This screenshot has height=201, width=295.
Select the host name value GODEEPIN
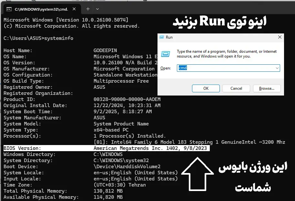pyautogui.click(x=105, y=50)
